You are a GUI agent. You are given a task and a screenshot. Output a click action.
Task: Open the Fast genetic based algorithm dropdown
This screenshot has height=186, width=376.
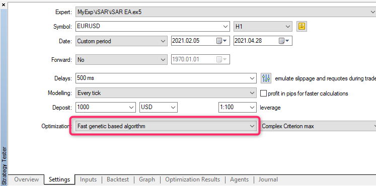[x=166, y=126]
